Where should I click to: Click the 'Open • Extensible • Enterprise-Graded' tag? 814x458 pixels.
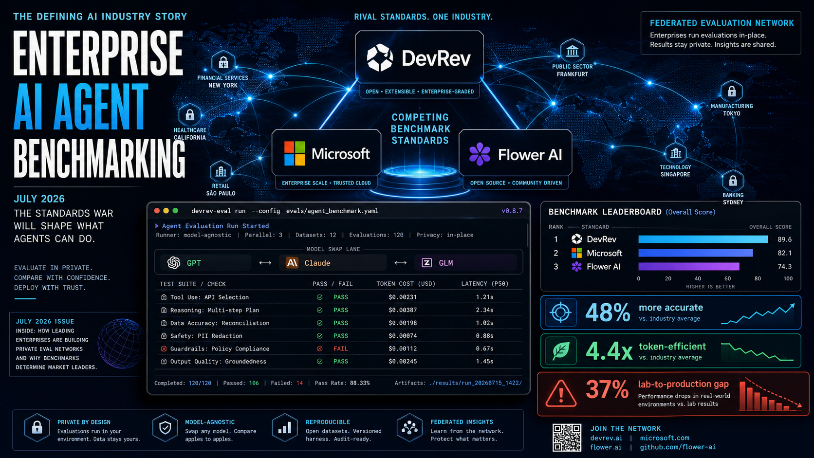tap(420, 92)
